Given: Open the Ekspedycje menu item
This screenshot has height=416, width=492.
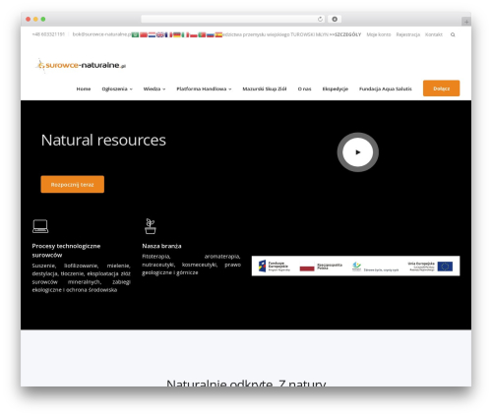Looking at the screenshot, I should point(336,89).
